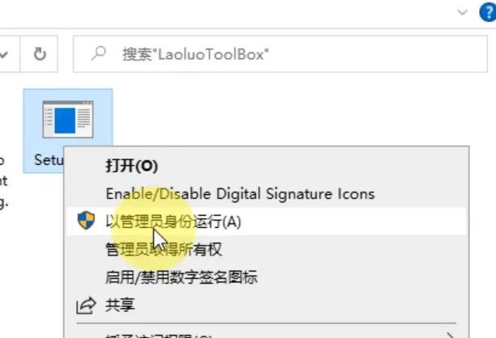Screen dimensions: 496x338
Task: Expand the ribbon with the top-right chevron
Action: [x=462, y=12]
